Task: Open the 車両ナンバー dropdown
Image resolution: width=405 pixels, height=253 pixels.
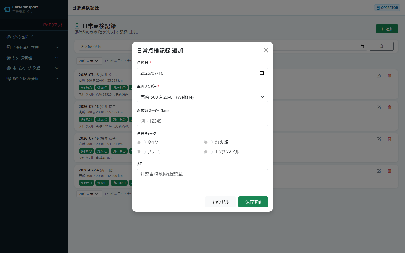Action: [x=202, y=97]
